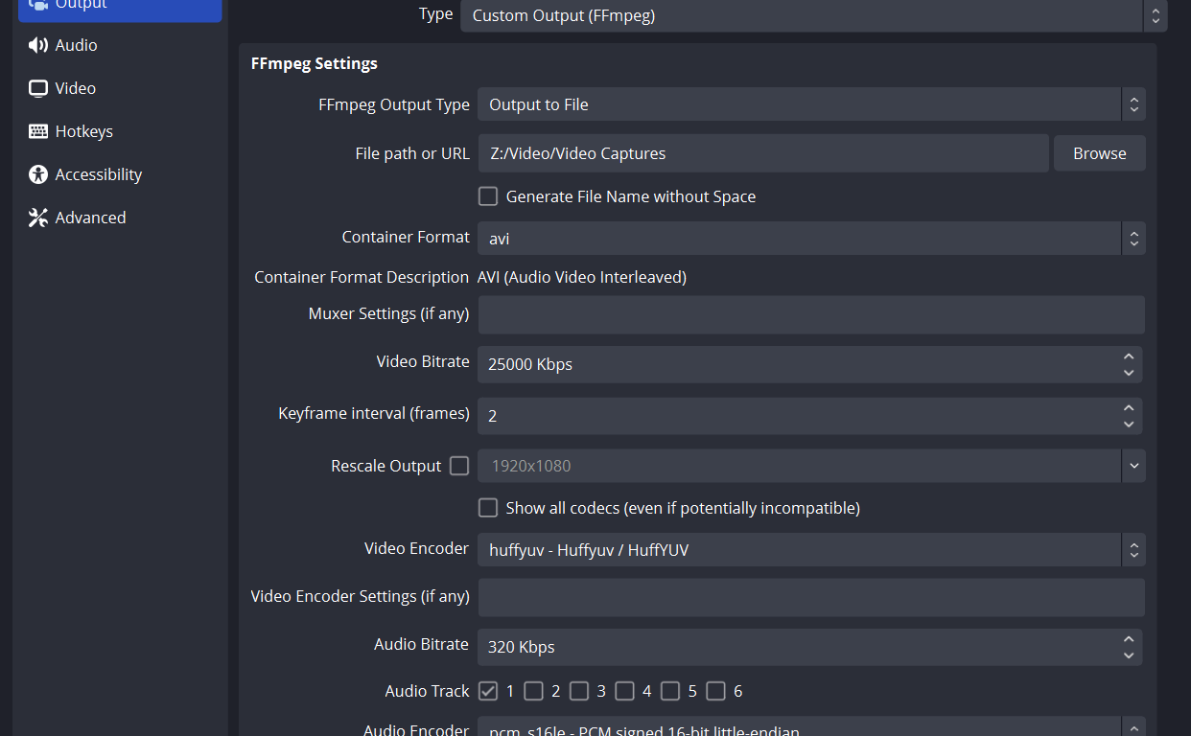This screenshot has width=1191, height=736.
Task: Increase Video Bitrate with up arrow
Action: pyautogui.click(x=1129, y=356)
